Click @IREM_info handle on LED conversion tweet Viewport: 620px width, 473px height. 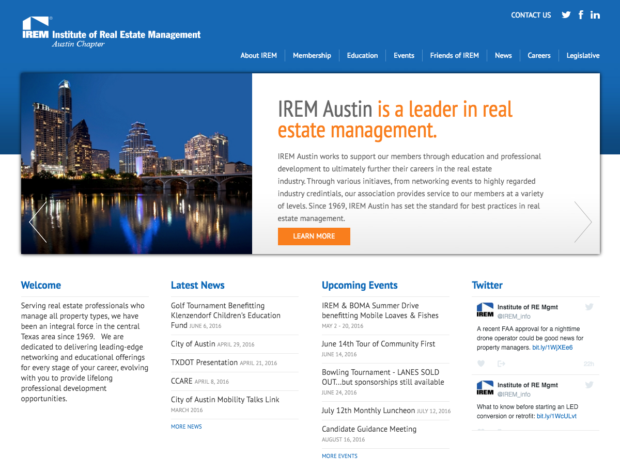point(514,395)
